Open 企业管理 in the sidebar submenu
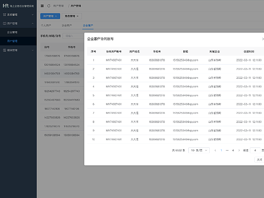Screen dimensions: 264x198 18,32
